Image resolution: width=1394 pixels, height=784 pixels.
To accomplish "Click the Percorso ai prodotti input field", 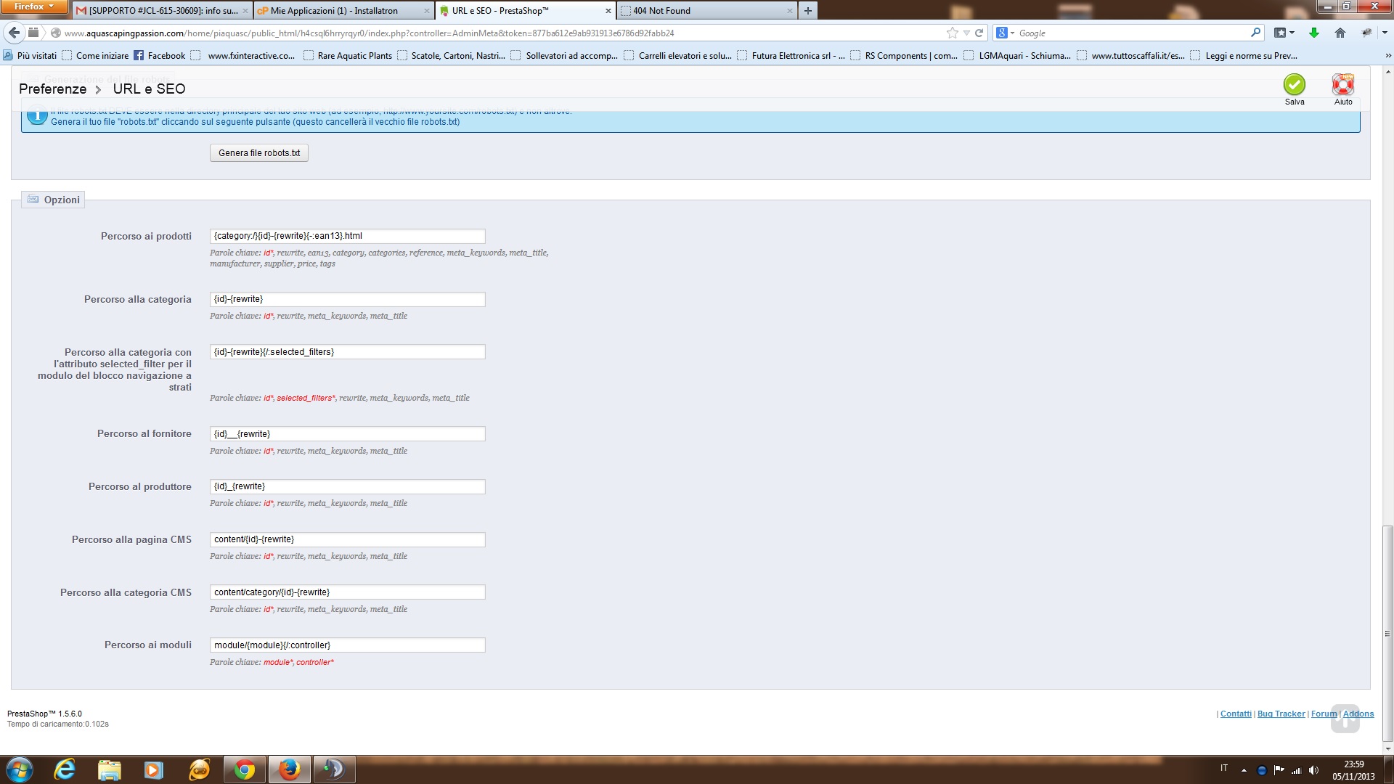I will (x=347, y=236).
